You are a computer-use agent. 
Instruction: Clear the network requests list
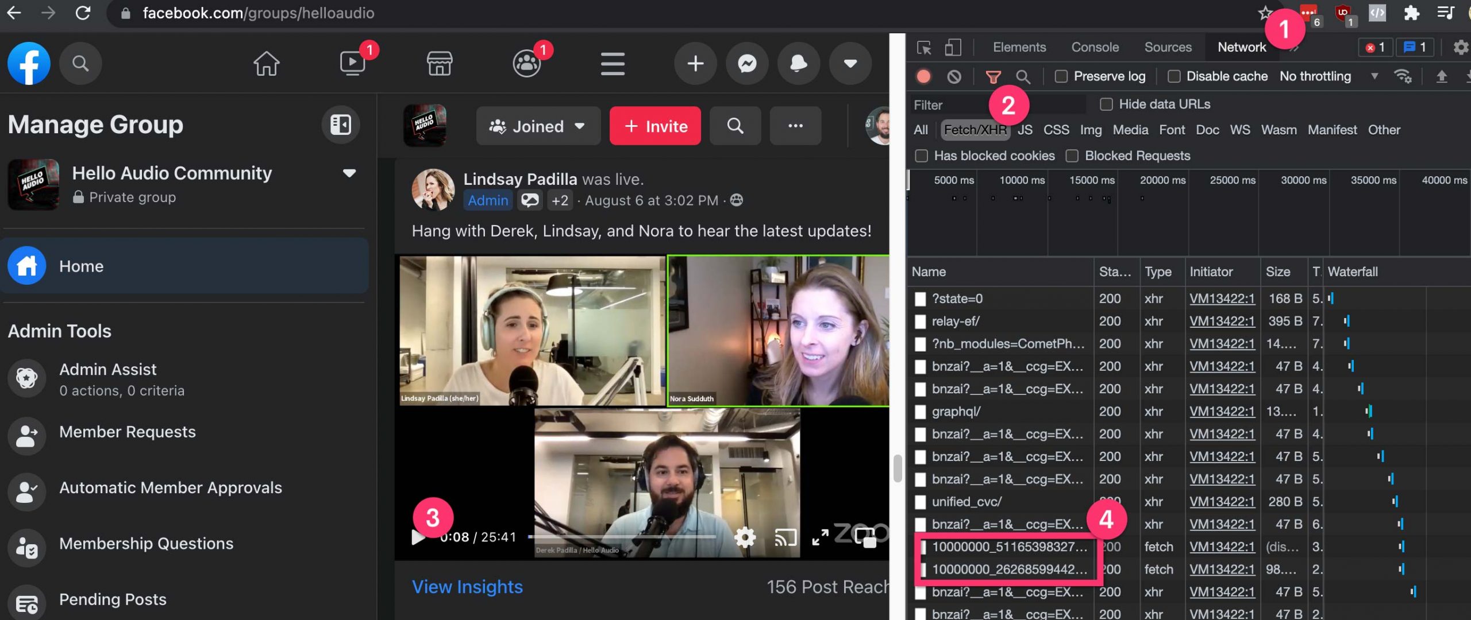(x=954, y=76)
